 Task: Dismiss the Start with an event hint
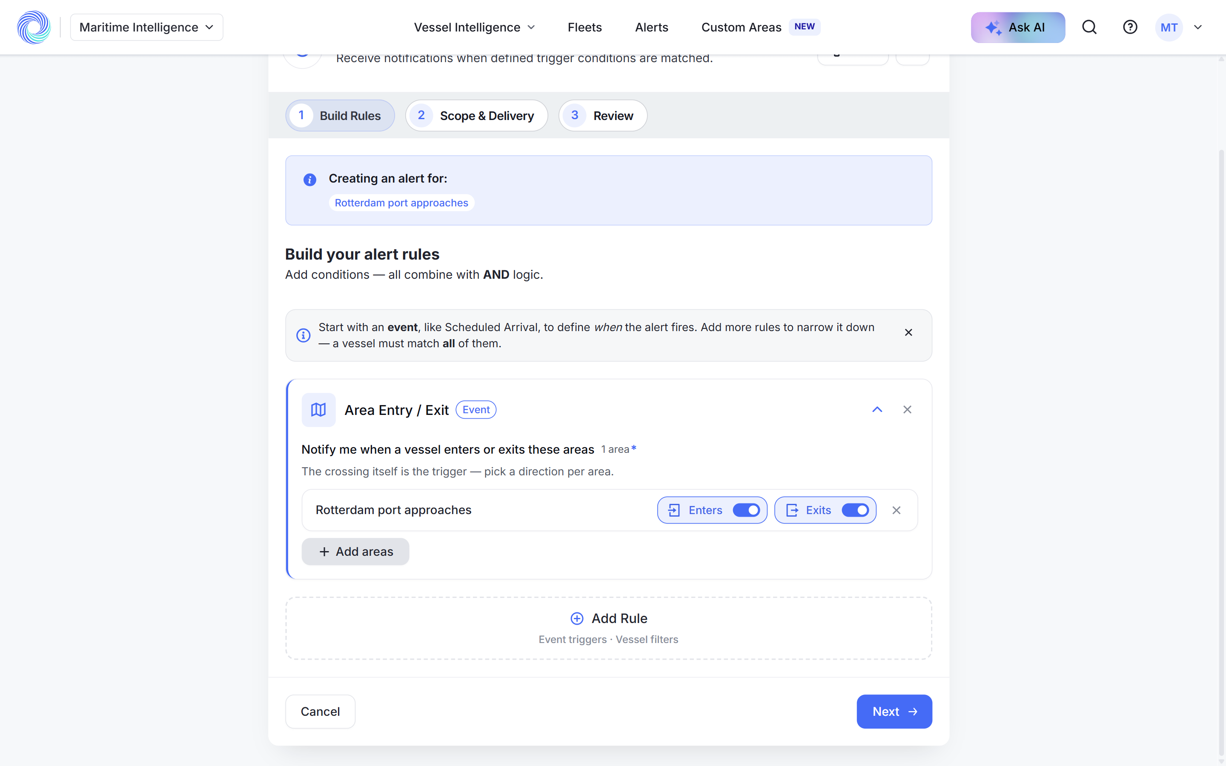click(x=908, y=332)
